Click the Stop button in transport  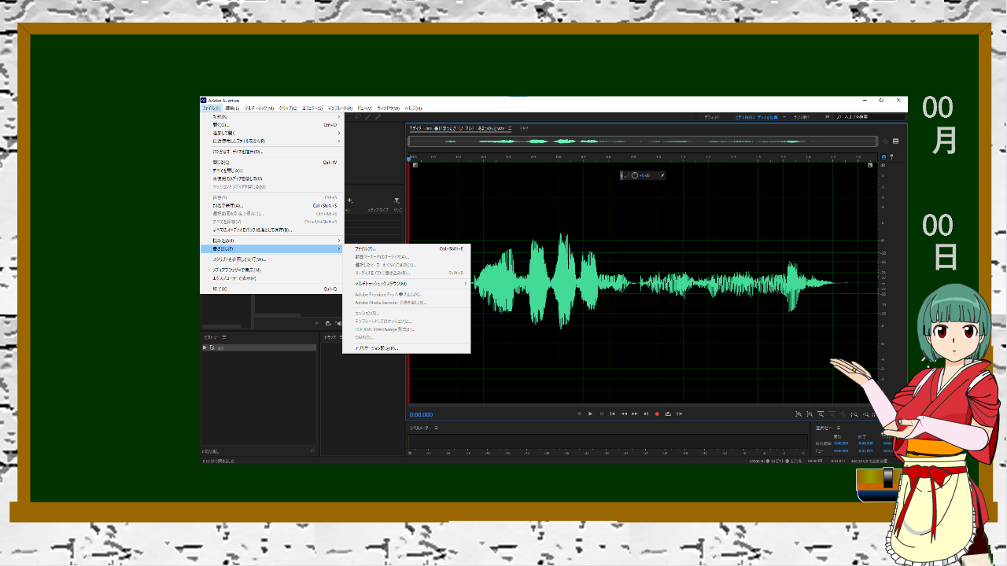pyautogui.click(x=580, y=413)
